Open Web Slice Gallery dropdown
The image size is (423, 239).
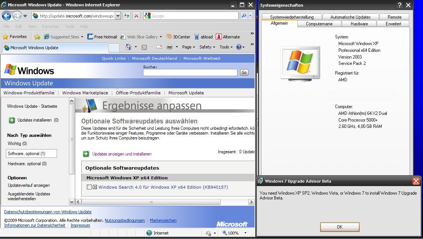point(161,37)
